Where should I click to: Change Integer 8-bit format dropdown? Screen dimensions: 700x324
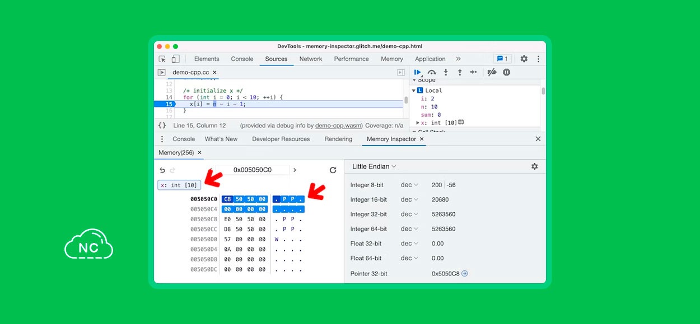(409, 185)
